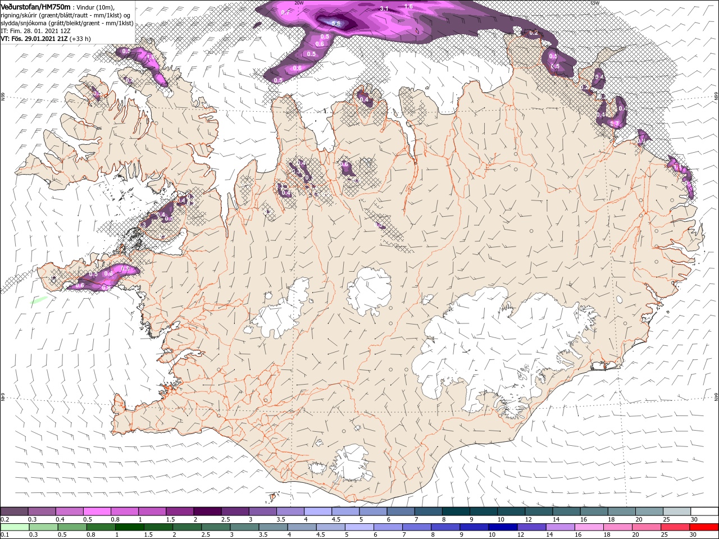Click the red-pink 25 mm rain legend swatch
The height and width of the screenshot is (539, 719).
coord(676,527)
